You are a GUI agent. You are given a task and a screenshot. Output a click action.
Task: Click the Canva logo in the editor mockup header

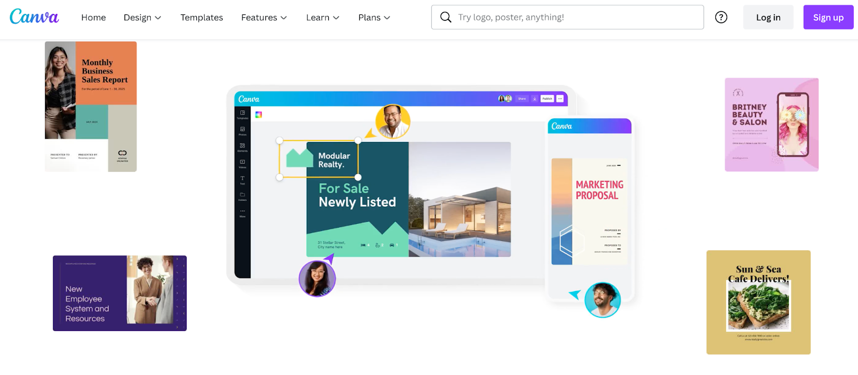pos(249,99)
